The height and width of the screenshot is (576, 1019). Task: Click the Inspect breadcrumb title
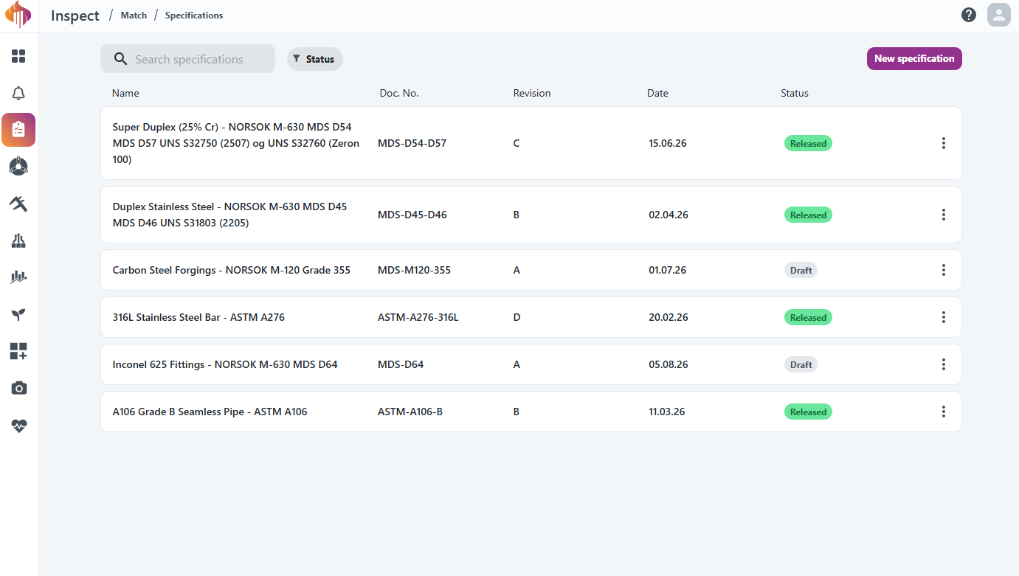pyautogui.click(x=75, y=15)
